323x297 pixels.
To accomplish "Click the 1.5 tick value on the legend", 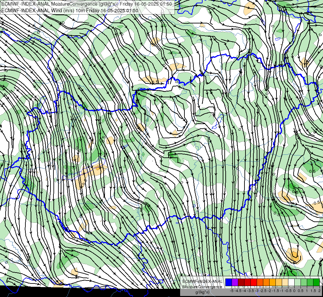I will tap(313, 291).
